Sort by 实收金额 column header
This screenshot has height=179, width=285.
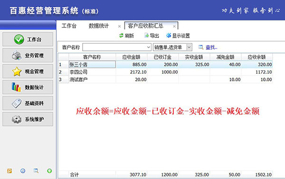click(x=194, y=57)
